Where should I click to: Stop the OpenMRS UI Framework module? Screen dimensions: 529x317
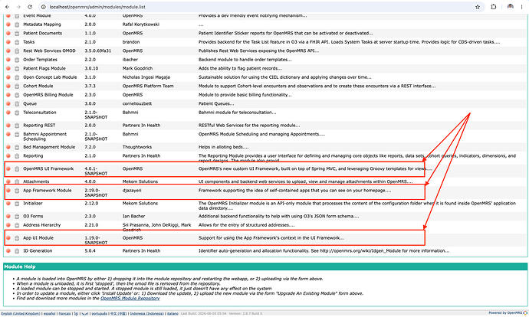(x=8, y=168)
